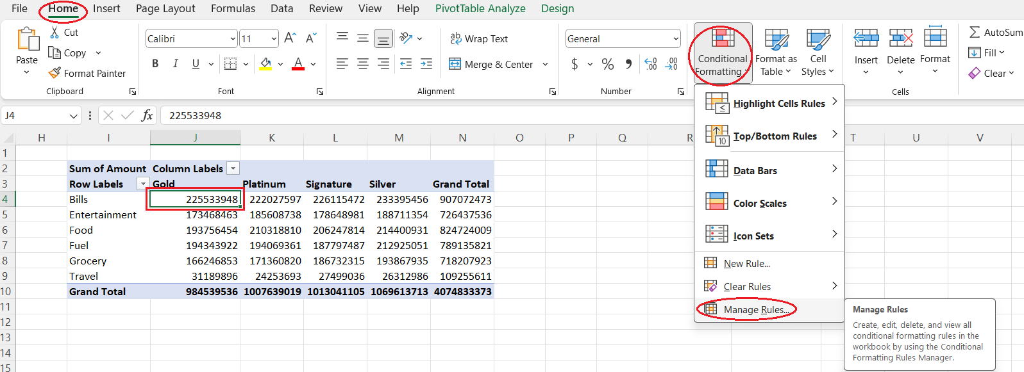The image size is (1024, 372).
Task: Click the AutoSum button
Action: click(996, 32)
